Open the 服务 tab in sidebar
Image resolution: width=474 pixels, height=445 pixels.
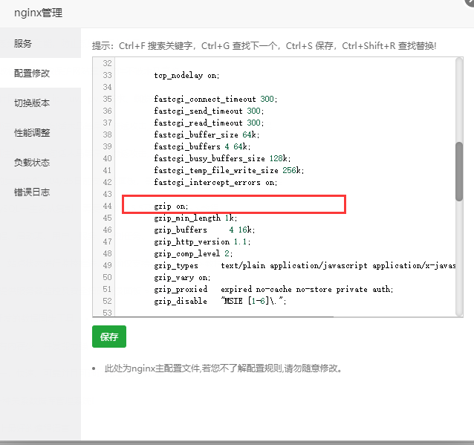41,43
